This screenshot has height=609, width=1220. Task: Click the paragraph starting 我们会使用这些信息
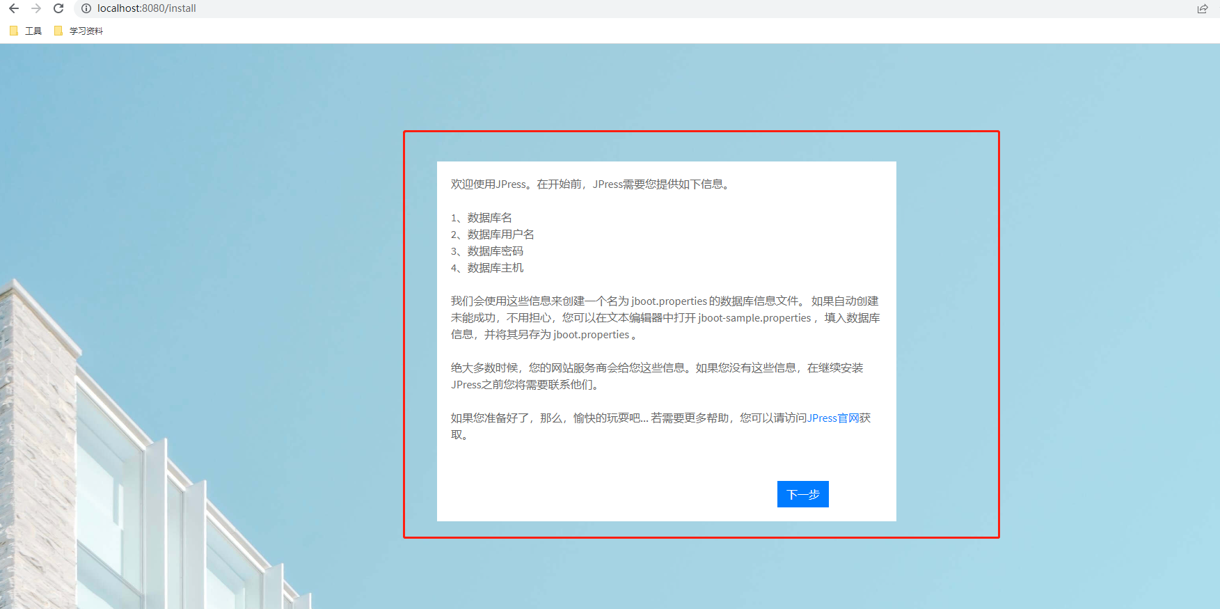pyautogui.click(x=665, y=317)
